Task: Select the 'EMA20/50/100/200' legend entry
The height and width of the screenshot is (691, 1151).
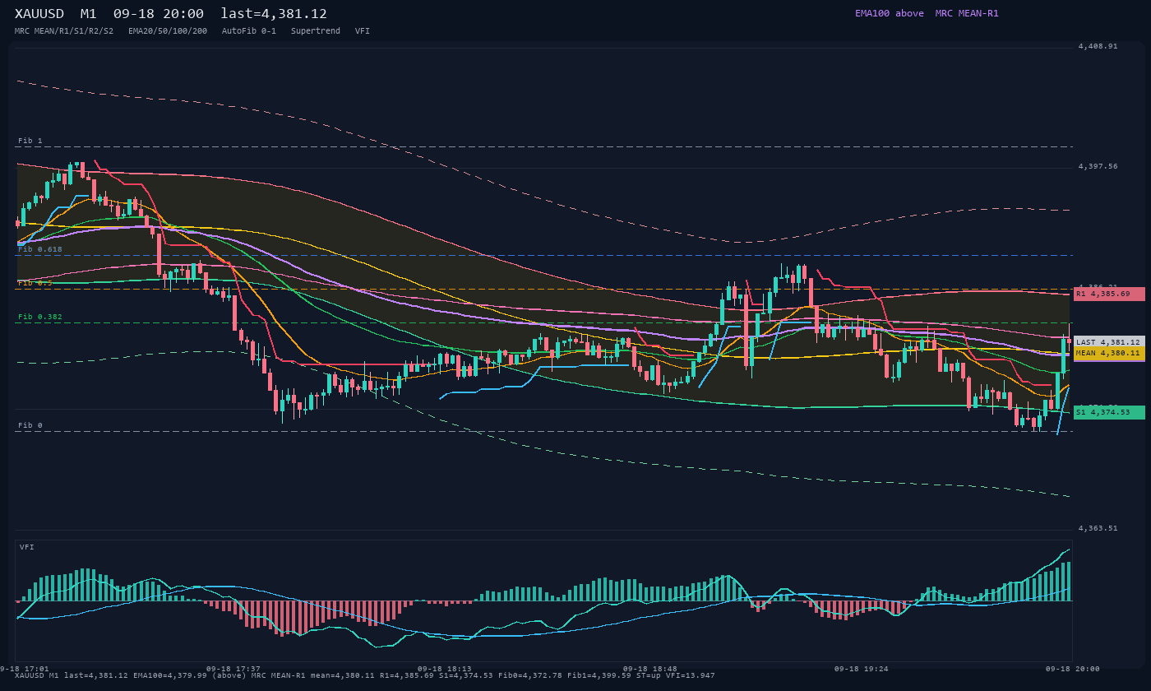Action: [x=168, y=30]
